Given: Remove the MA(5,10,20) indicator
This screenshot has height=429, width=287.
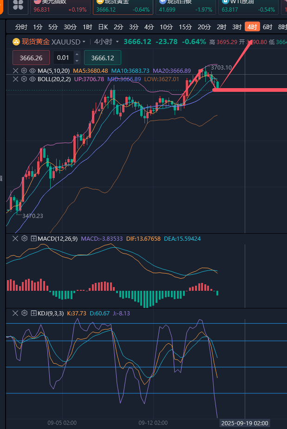Looking at the screenshot, I should pos(15,71).
